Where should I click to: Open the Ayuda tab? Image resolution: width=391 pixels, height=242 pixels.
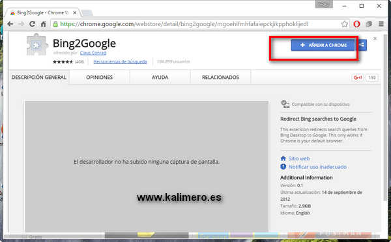(160, 78)
